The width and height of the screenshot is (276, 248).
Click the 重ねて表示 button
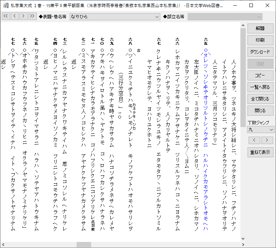tap(260, 152)
